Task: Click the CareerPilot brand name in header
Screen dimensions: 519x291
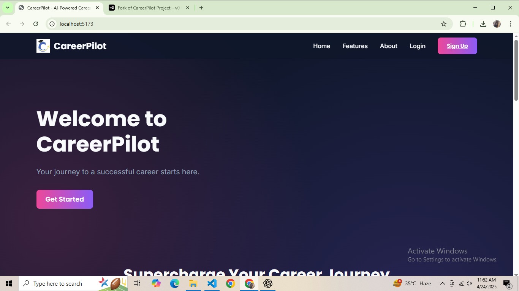Action: [x=80, y=46]
